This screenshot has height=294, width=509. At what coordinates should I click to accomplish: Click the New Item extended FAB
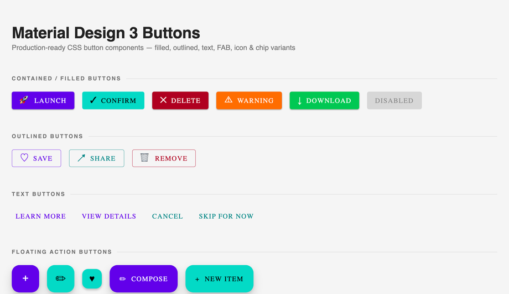(220, 278)
